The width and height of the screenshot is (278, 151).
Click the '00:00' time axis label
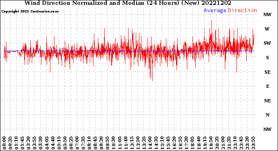pos(4,143)
